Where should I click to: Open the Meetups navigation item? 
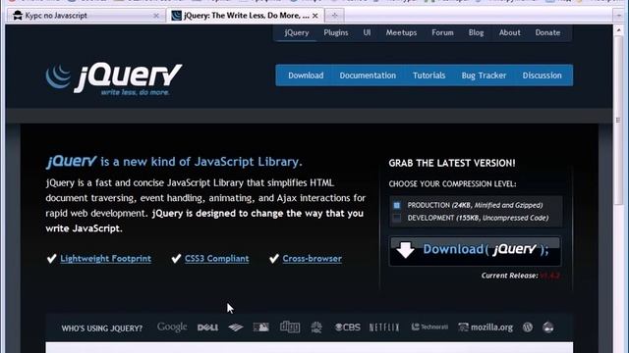[x=401, y=32]
